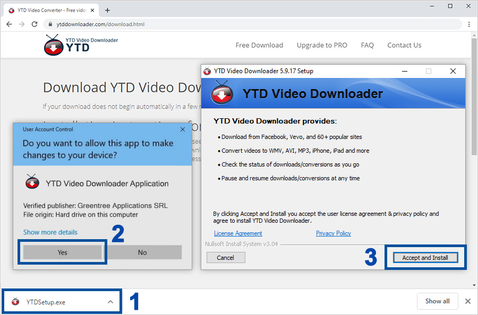Image resolution: width=478 pixels, height=315 pixels.
Task: Click Verified publisher Greentree Applications SRL text
Action: [x=96, y=205]
